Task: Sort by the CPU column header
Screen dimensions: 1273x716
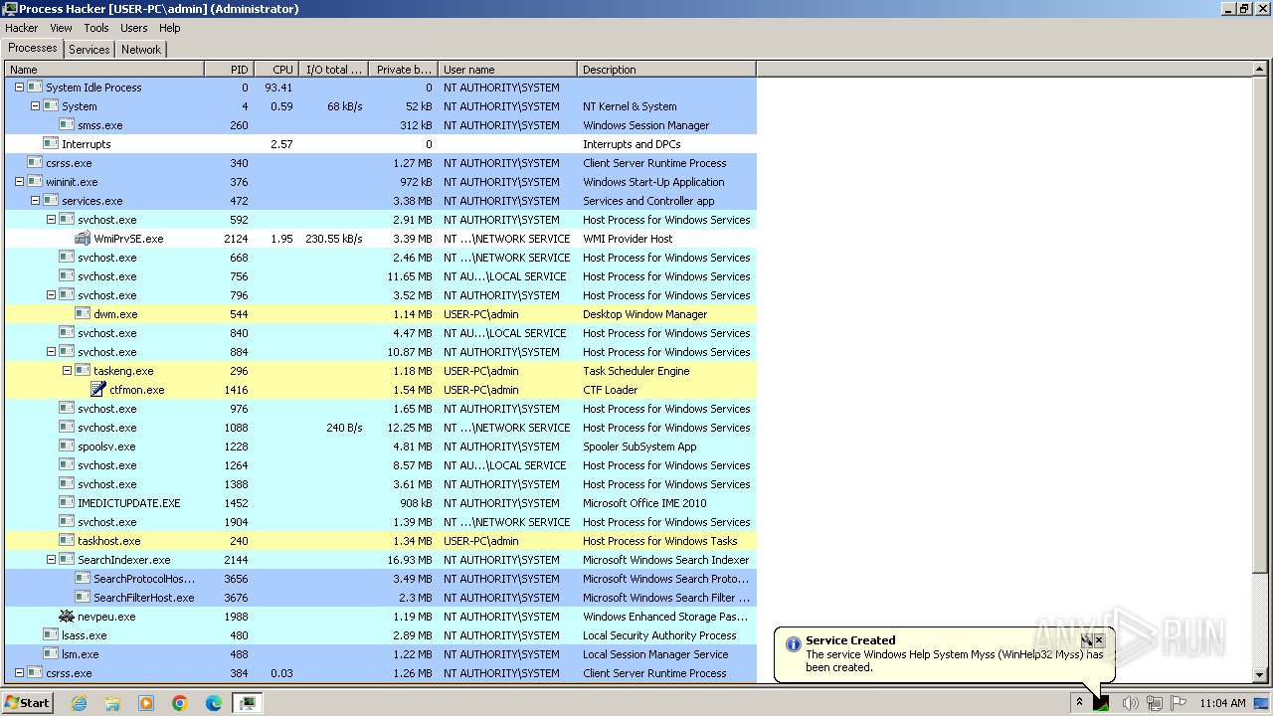Action: click(x=276, y=70)
